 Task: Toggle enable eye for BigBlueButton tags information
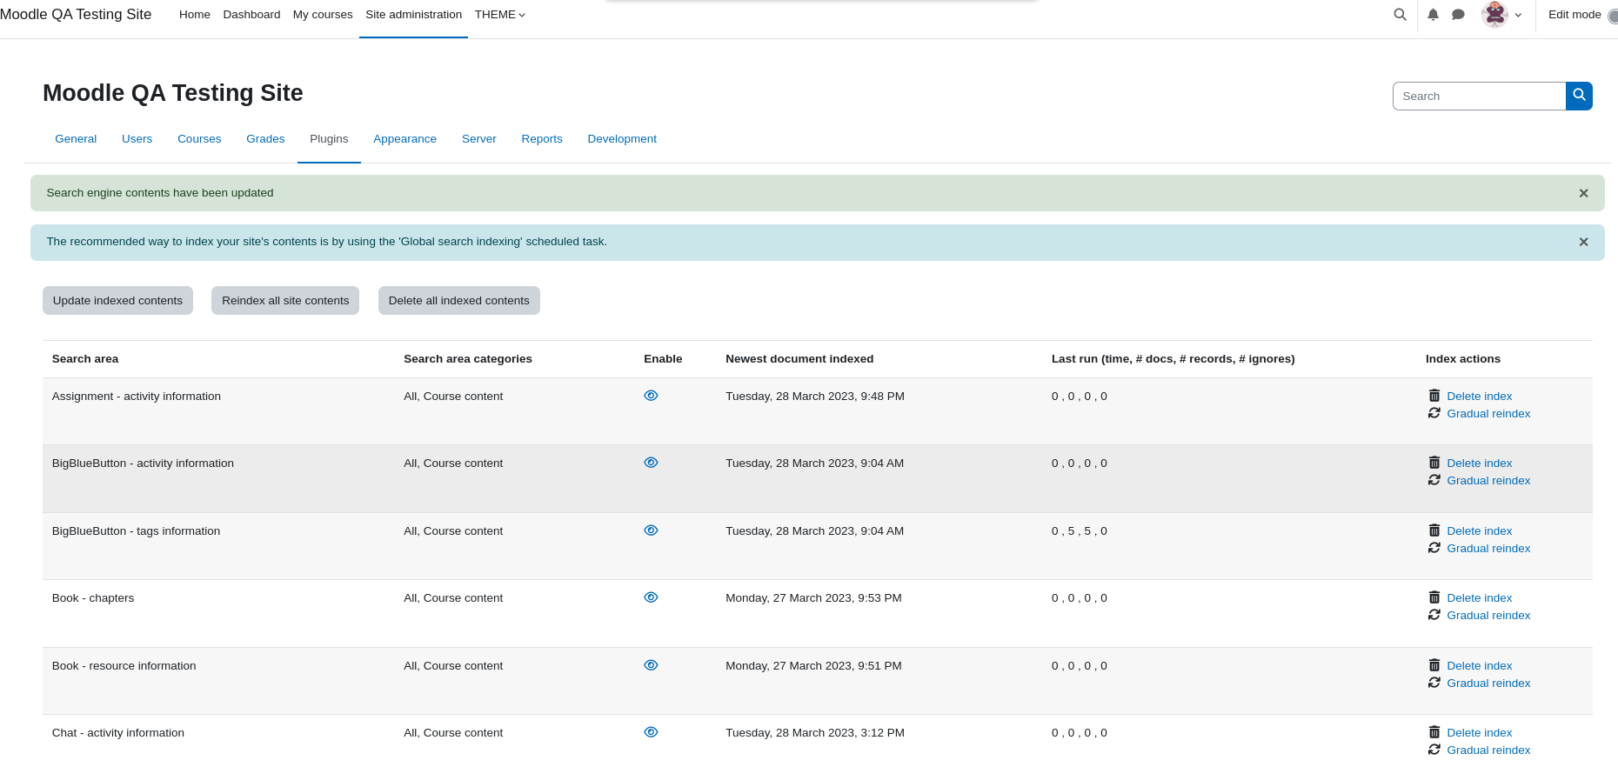click(x=651, y=530)
